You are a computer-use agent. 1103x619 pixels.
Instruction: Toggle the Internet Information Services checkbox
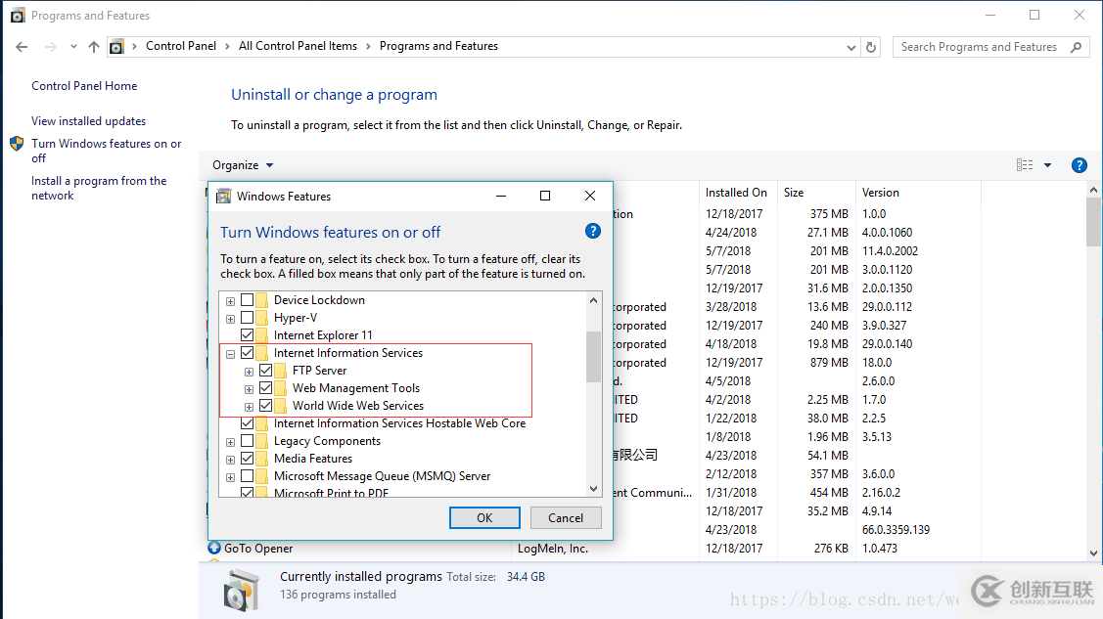click(247, 353)
